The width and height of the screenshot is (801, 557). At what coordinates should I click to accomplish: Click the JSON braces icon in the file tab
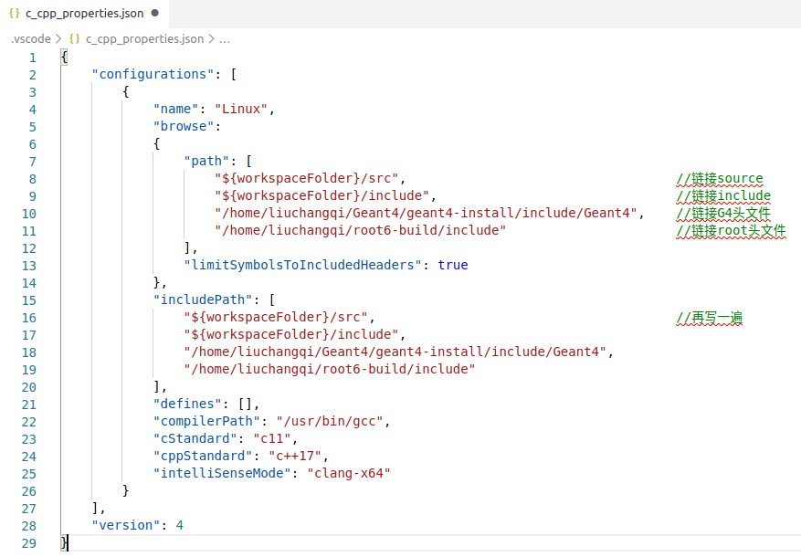[x=14, y=14]
